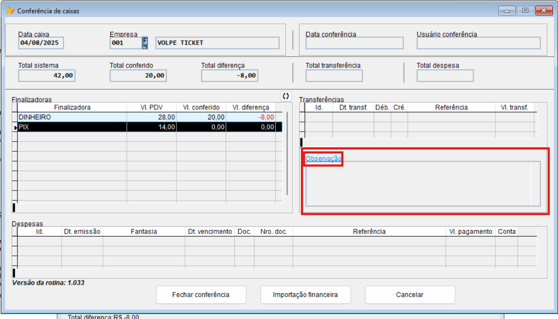Click the Dt. emissão column header
Image resolution: width=558 pixels, height=319 pixels.
click(x=82, y=231)
